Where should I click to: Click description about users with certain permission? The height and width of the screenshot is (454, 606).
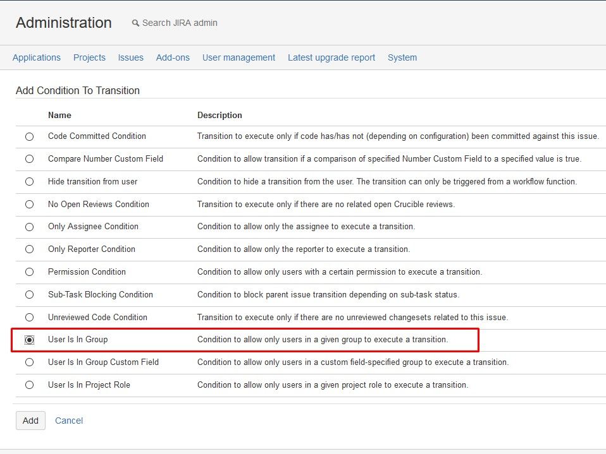[340, 272]
